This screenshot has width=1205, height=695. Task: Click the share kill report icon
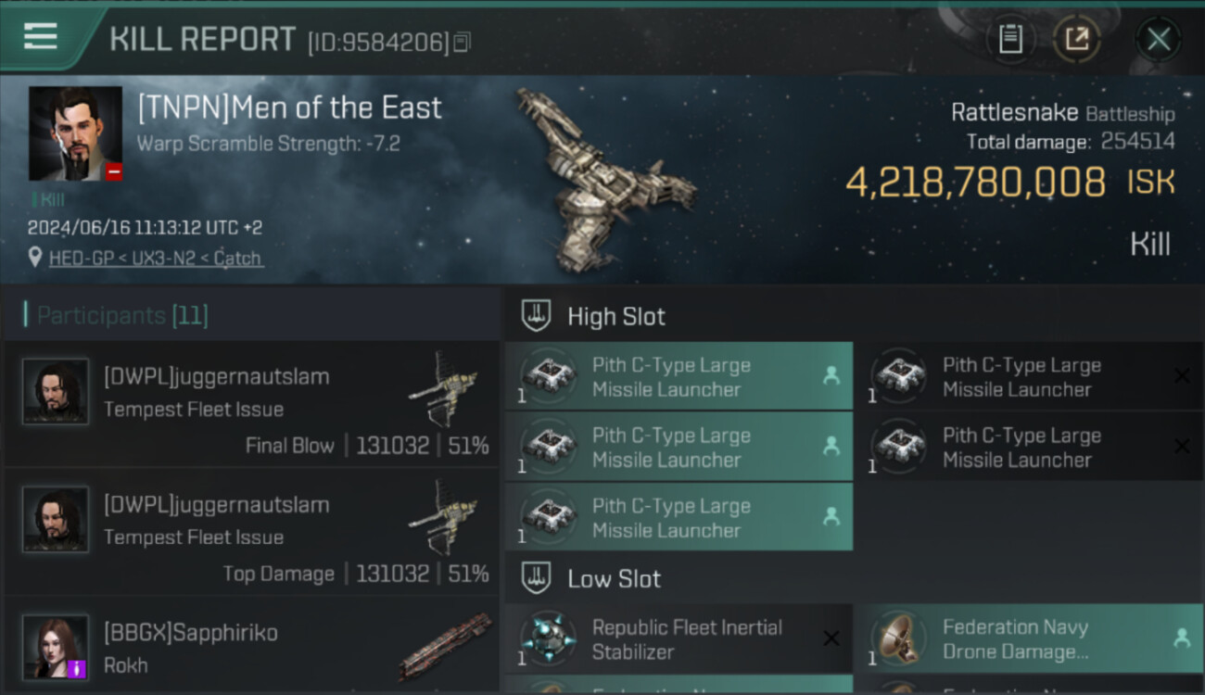[1076, 39]
